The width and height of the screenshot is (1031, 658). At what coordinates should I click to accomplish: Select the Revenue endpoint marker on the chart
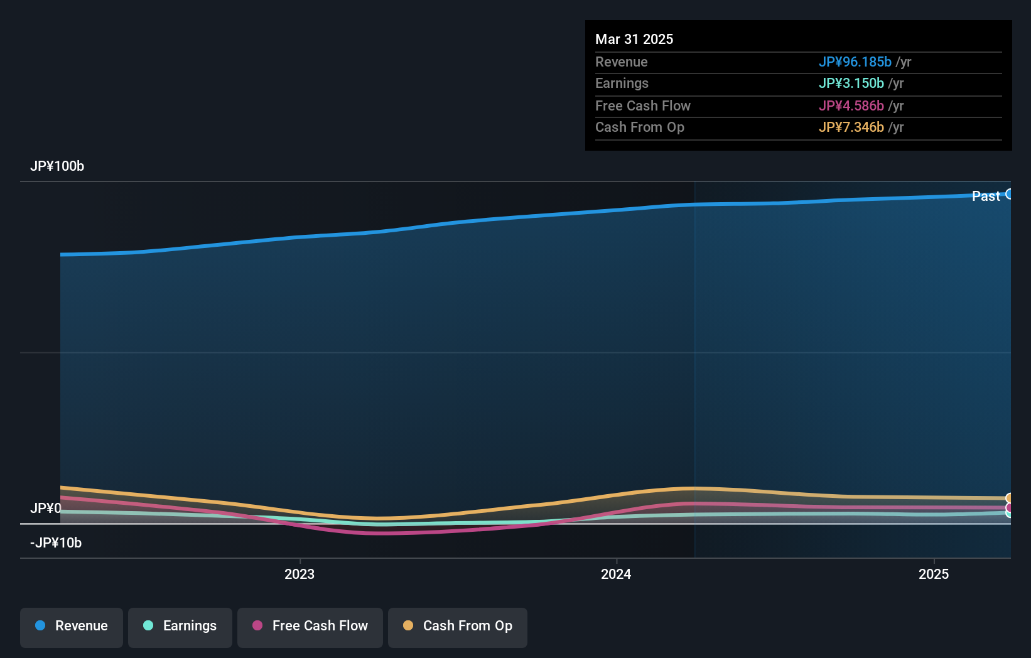[1010, 194]
